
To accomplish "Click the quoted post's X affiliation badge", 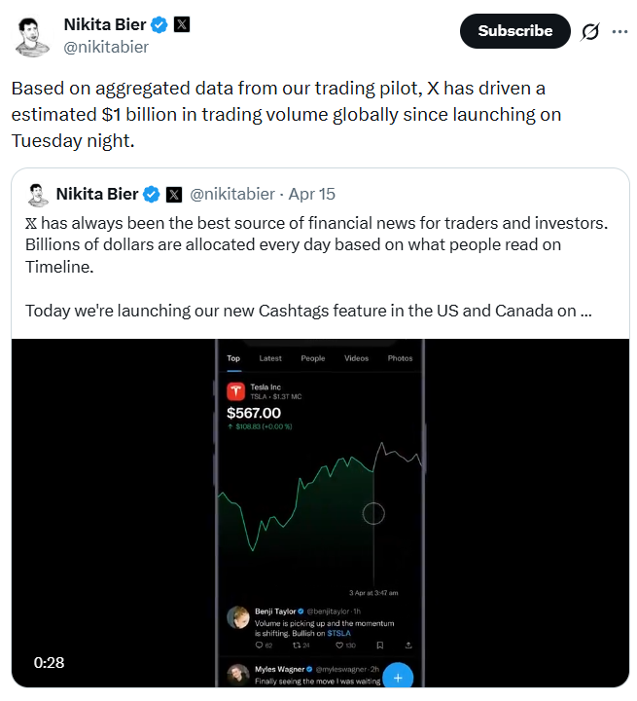I will 174,195.
